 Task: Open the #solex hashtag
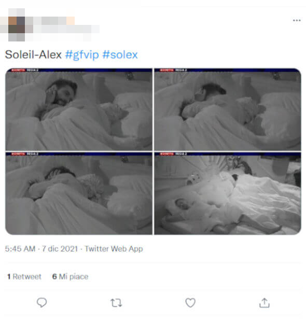(x=120, y=55)
